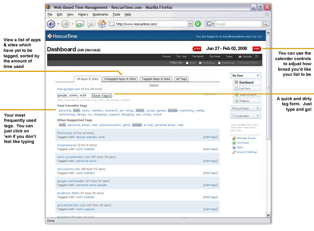Image resolution: width=314 pixels, height=231 pixels.
Task: Select the This Week time range
Action: coord(215,57)
